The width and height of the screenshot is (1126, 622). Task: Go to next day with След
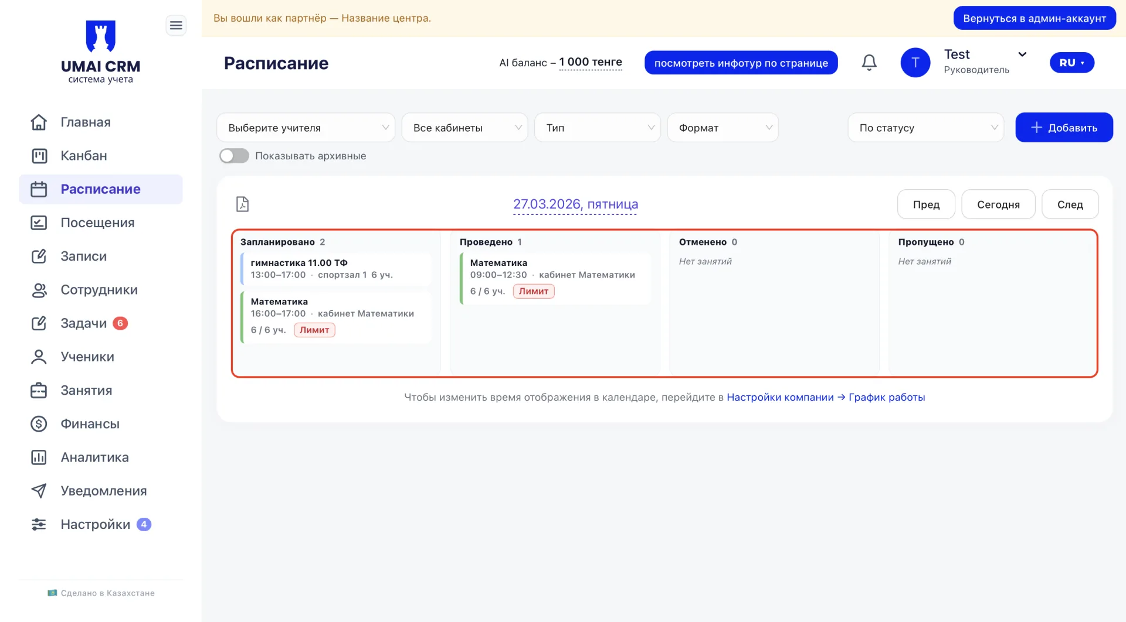[1070, 204]
